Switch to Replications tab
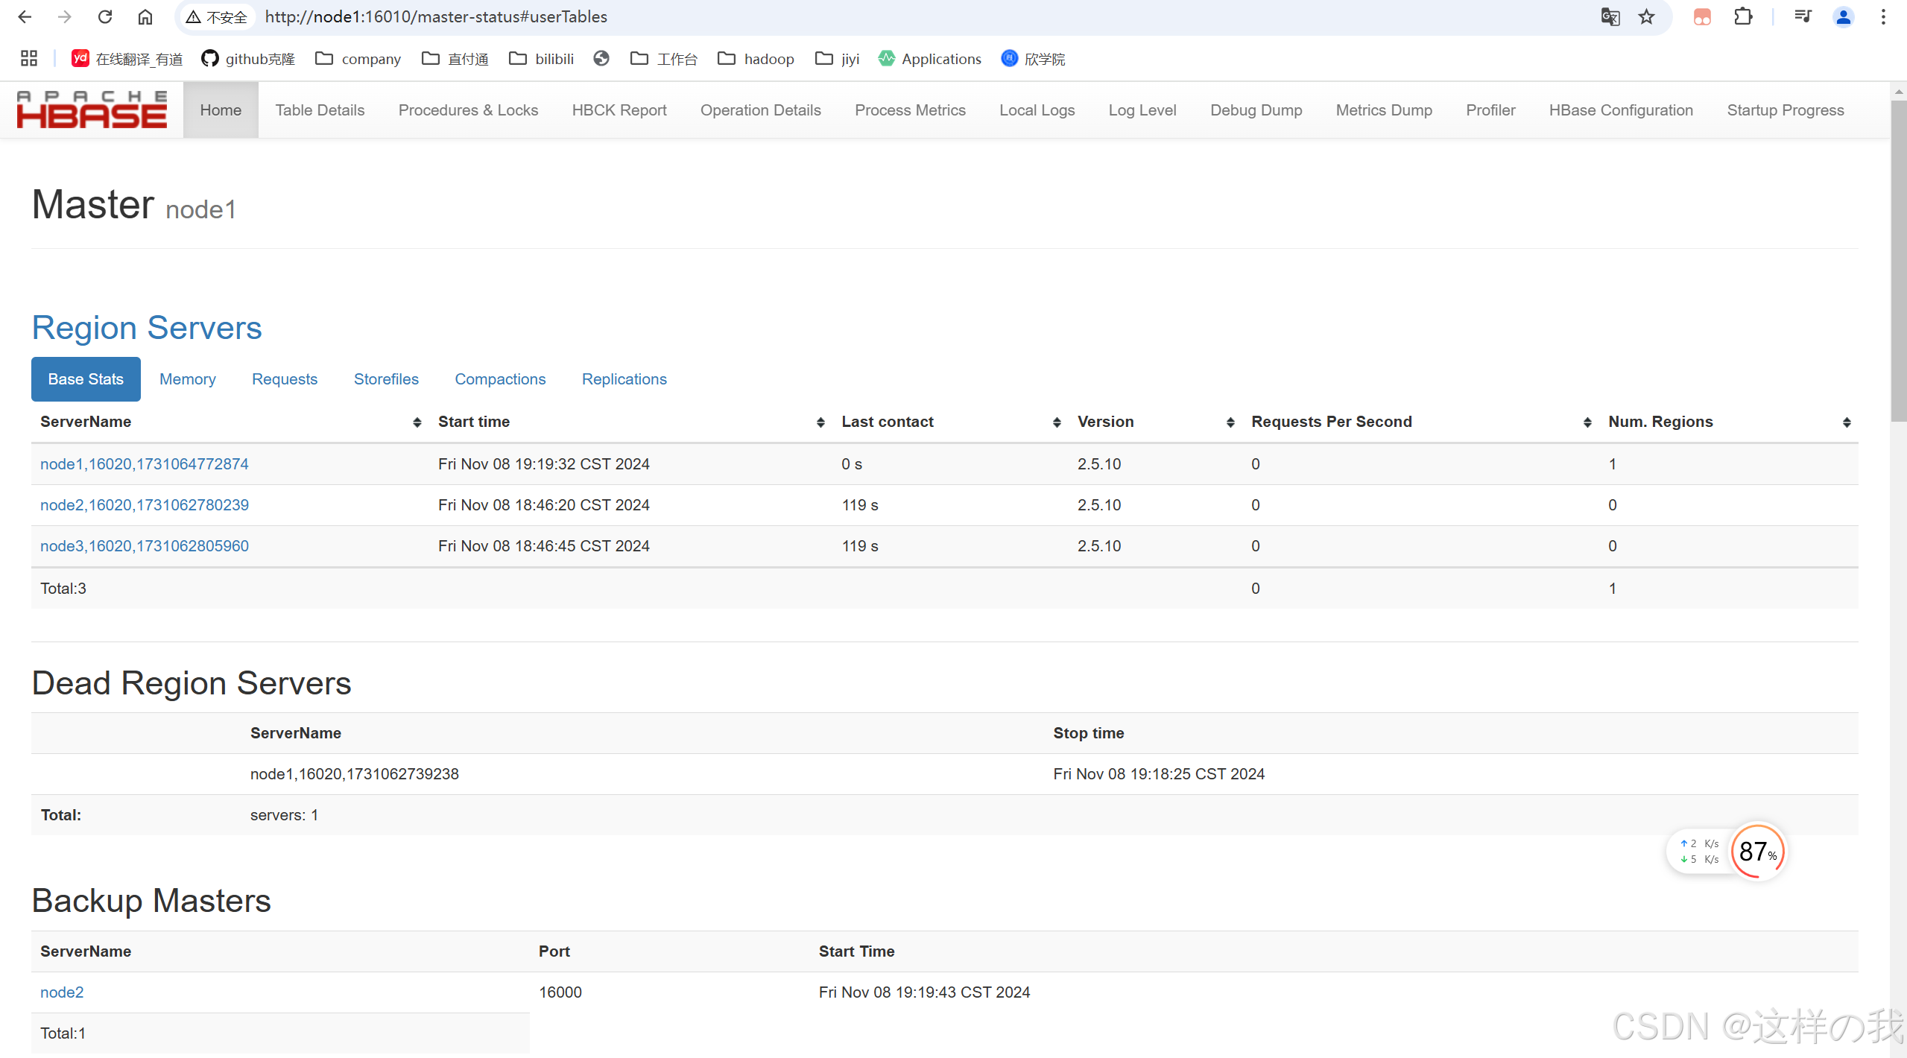Viewport: 1907px width, 1058px height. pos(625,378)
